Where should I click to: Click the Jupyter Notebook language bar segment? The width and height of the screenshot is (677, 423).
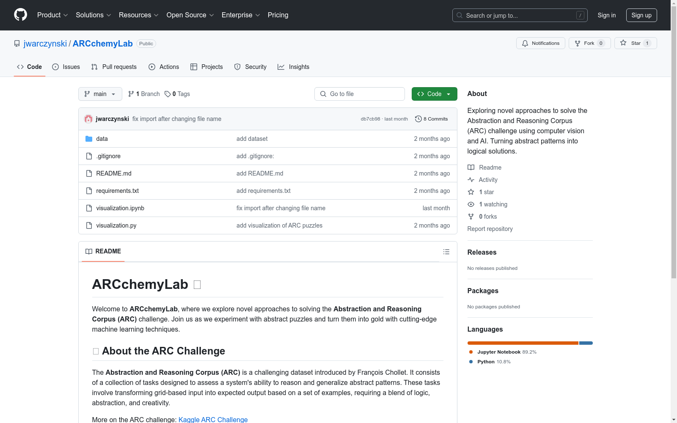coord(523,343)
